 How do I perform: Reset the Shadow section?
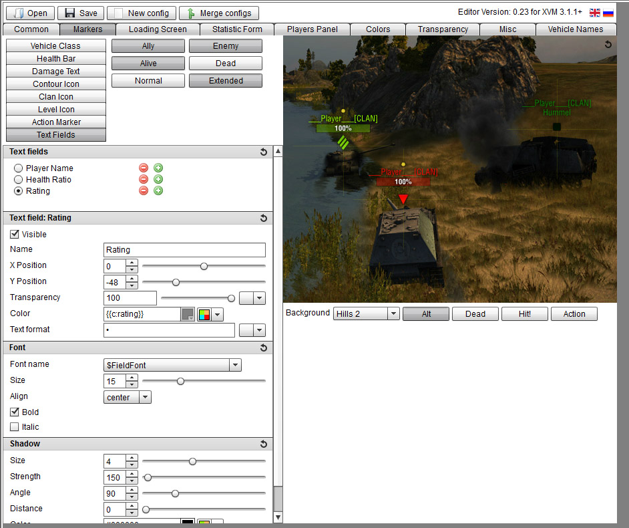point(264,444)
